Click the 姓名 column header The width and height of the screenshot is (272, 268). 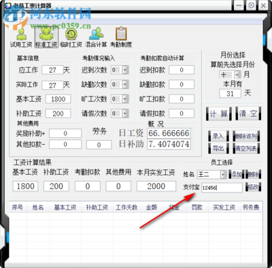click(x=38, y=207)
